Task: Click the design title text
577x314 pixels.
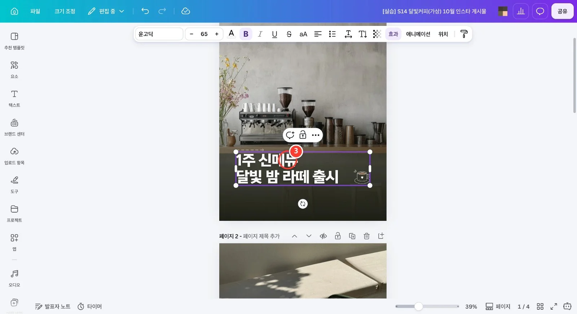Action: click(x=434, y=11)
